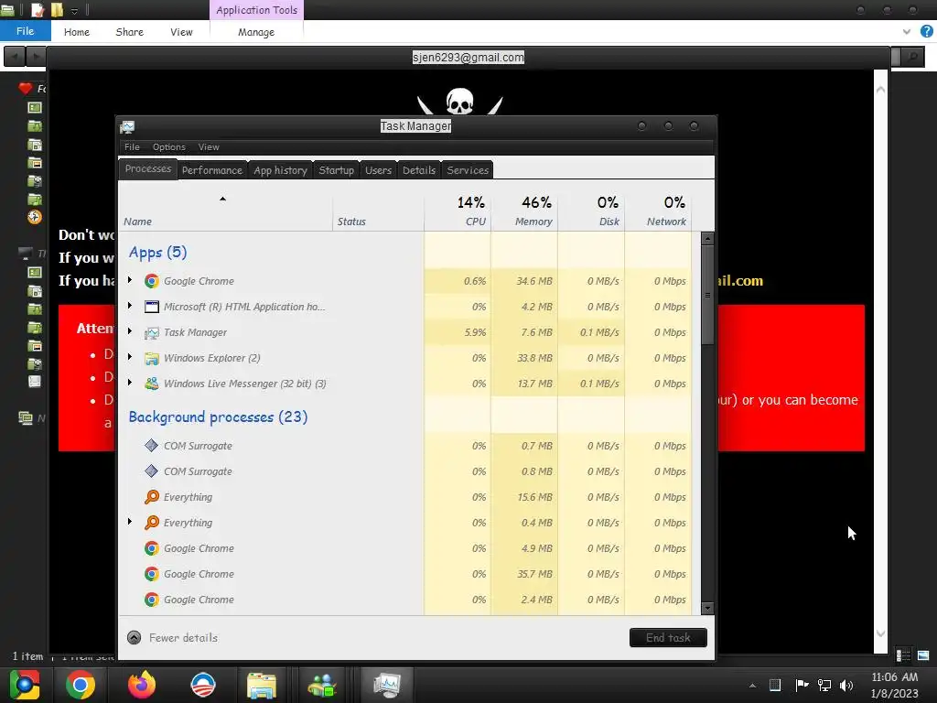Open the Services tab
The height and width of the screenshot is (703, 937).
click(468, 170)
